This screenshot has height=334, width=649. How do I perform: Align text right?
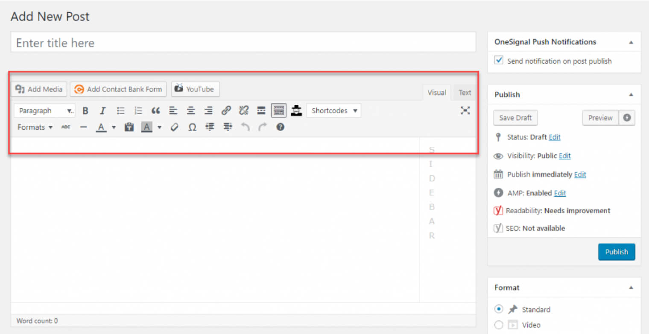(208, 111)
